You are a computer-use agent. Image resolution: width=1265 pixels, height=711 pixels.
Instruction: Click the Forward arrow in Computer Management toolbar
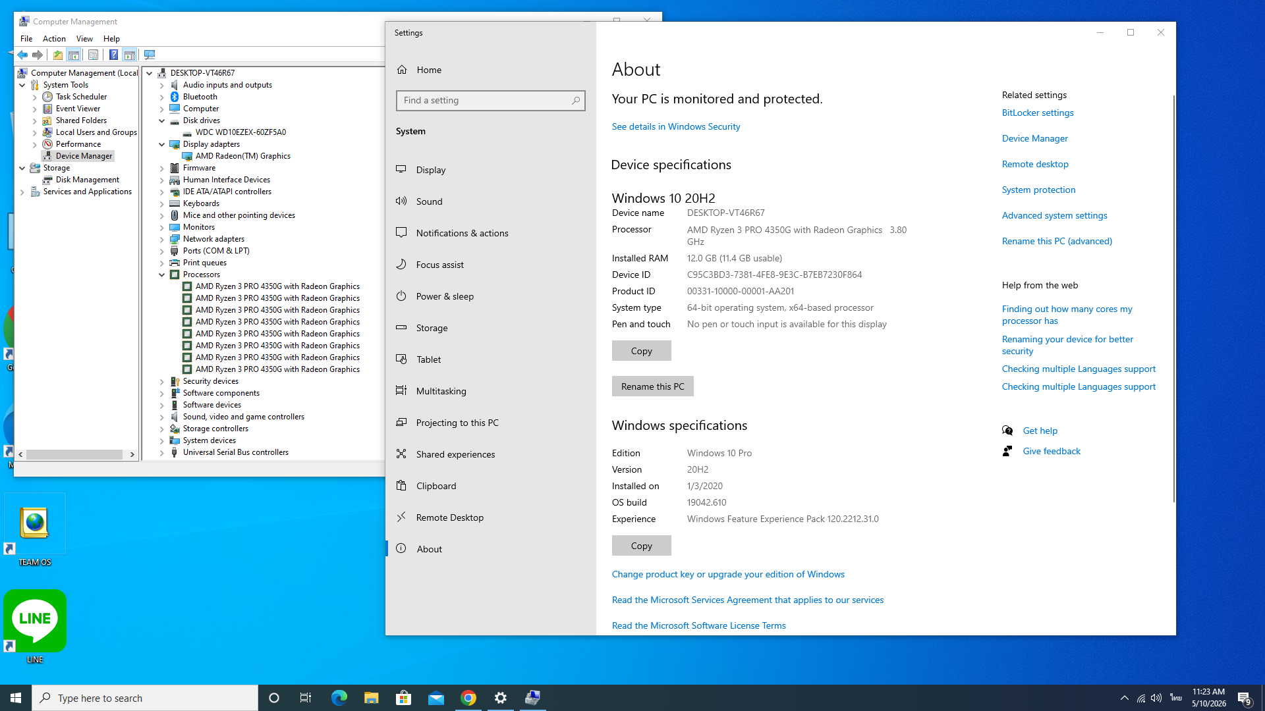point(38,55)
